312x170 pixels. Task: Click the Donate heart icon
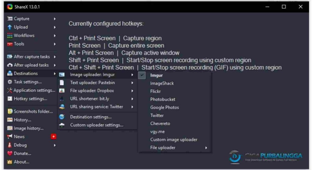pyautogui.click(x=9, y=154)
